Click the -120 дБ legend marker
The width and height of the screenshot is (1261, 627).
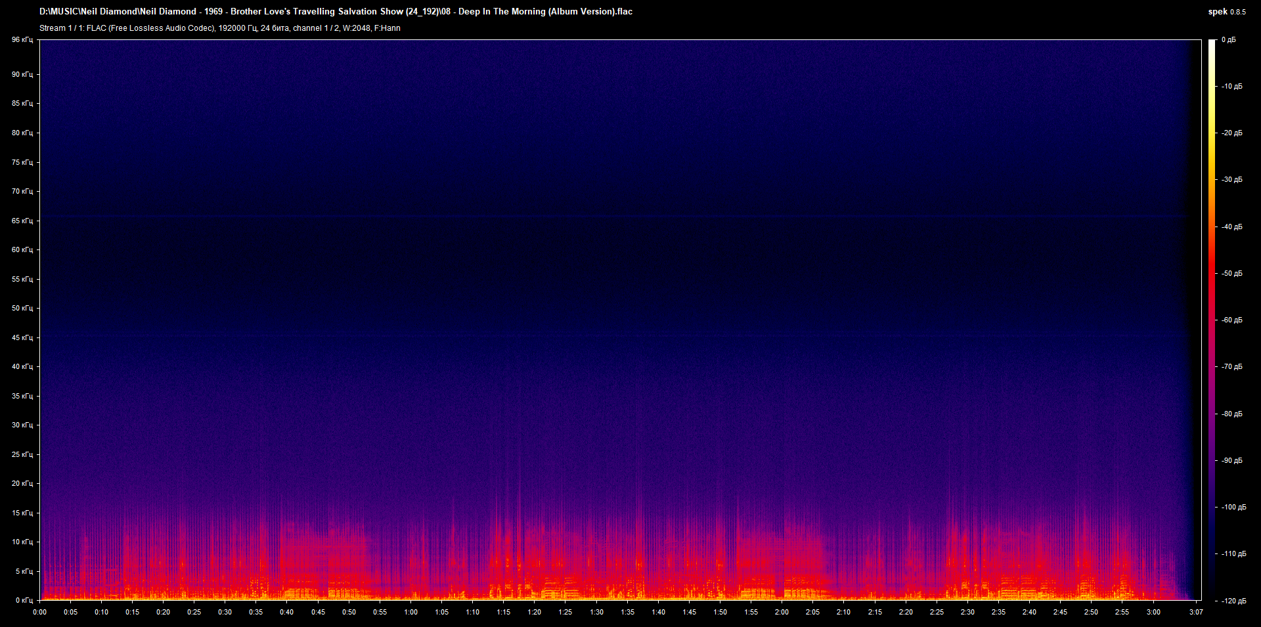tap(1233, 599)
